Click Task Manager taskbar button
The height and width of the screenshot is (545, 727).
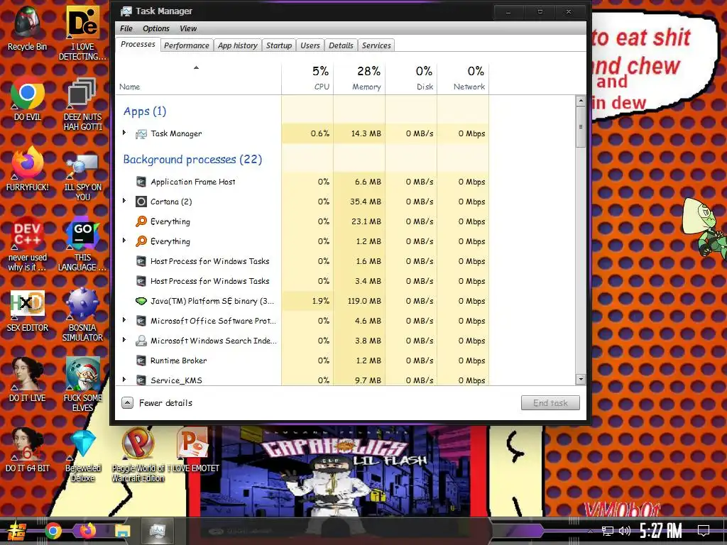click(158, 531)
